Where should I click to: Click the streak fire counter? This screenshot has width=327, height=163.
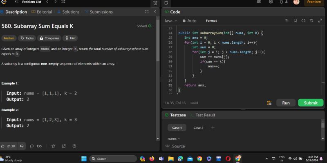(x=284, y=2)
